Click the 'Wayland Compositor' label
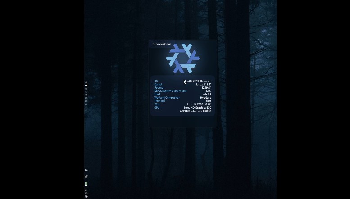The image size is (350, 199). (x=167, y=98)
